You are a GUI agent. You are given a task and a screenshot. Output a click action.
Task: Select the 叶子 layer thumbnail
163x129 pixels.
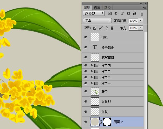click(x=95, y=91)
